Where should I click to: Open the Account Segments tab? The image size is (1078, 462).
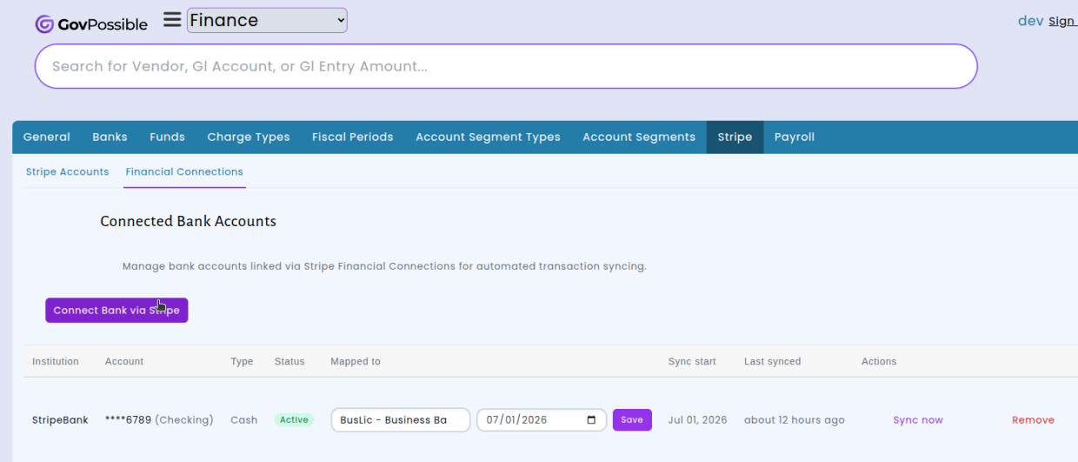(639, 137)
